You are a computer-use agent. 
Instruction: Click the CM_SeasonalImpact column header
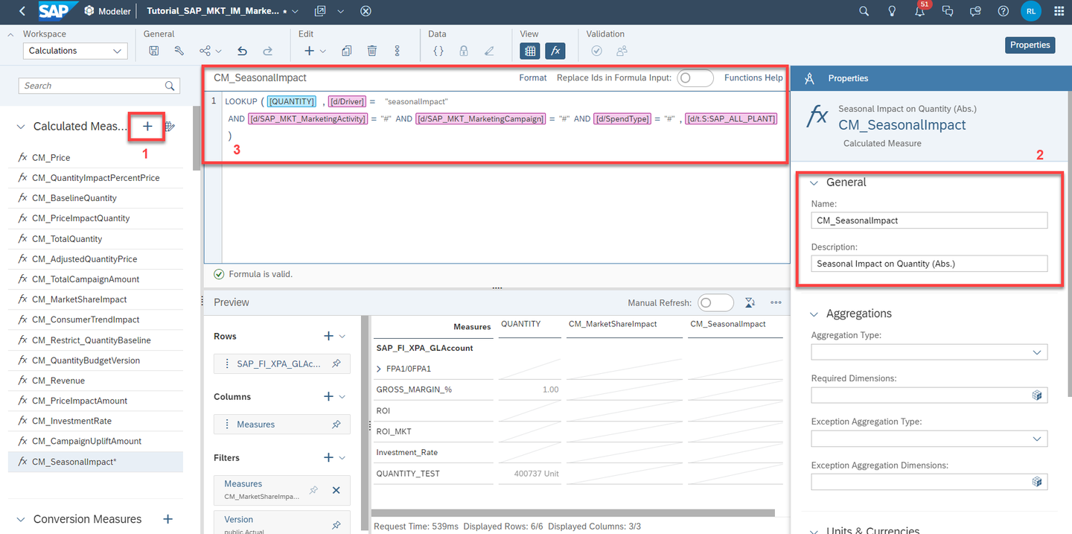(728, 324)
